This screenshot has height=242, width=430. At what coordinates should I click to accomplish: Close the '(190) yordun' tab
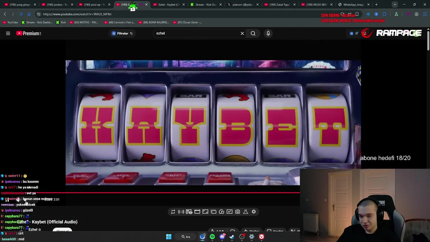pos(72,5)
